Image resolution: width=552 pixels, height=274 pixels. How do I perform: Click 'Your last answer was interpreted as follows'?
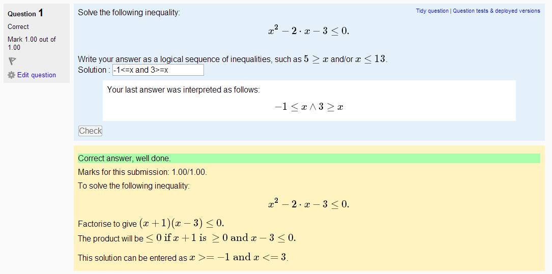pos(184,89)
